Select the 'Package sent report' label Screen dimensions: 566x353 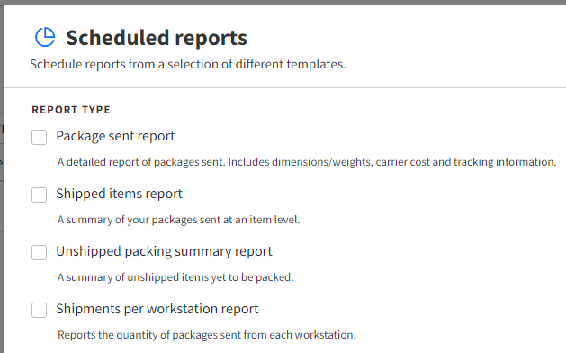pos(115,136)
